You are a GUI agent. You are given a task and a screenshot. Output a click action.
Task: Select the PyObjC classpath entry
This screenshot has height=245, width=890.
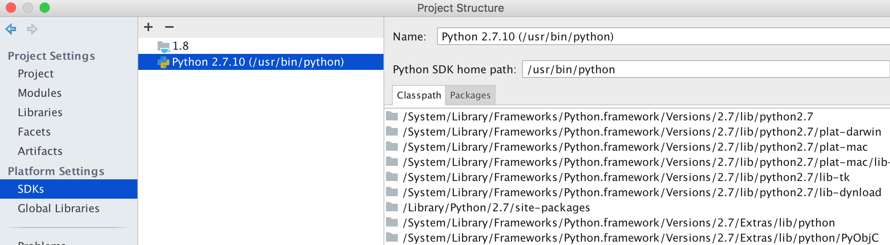tap(641, 238)
